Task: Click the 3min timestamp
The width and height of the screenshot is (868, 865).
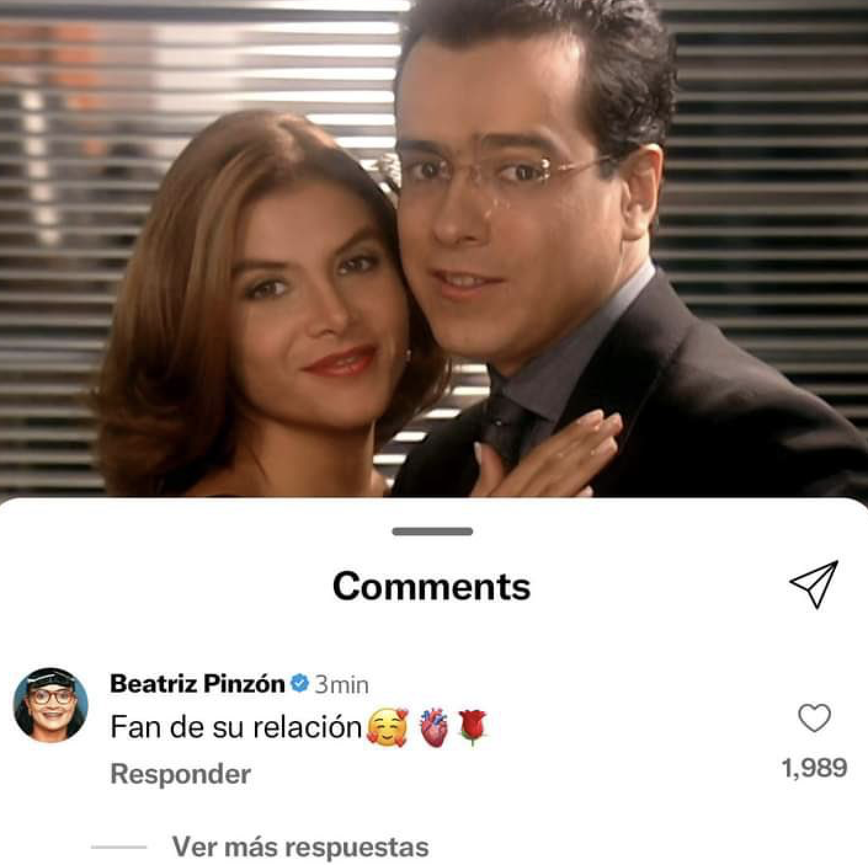Action: click(342, 685)
